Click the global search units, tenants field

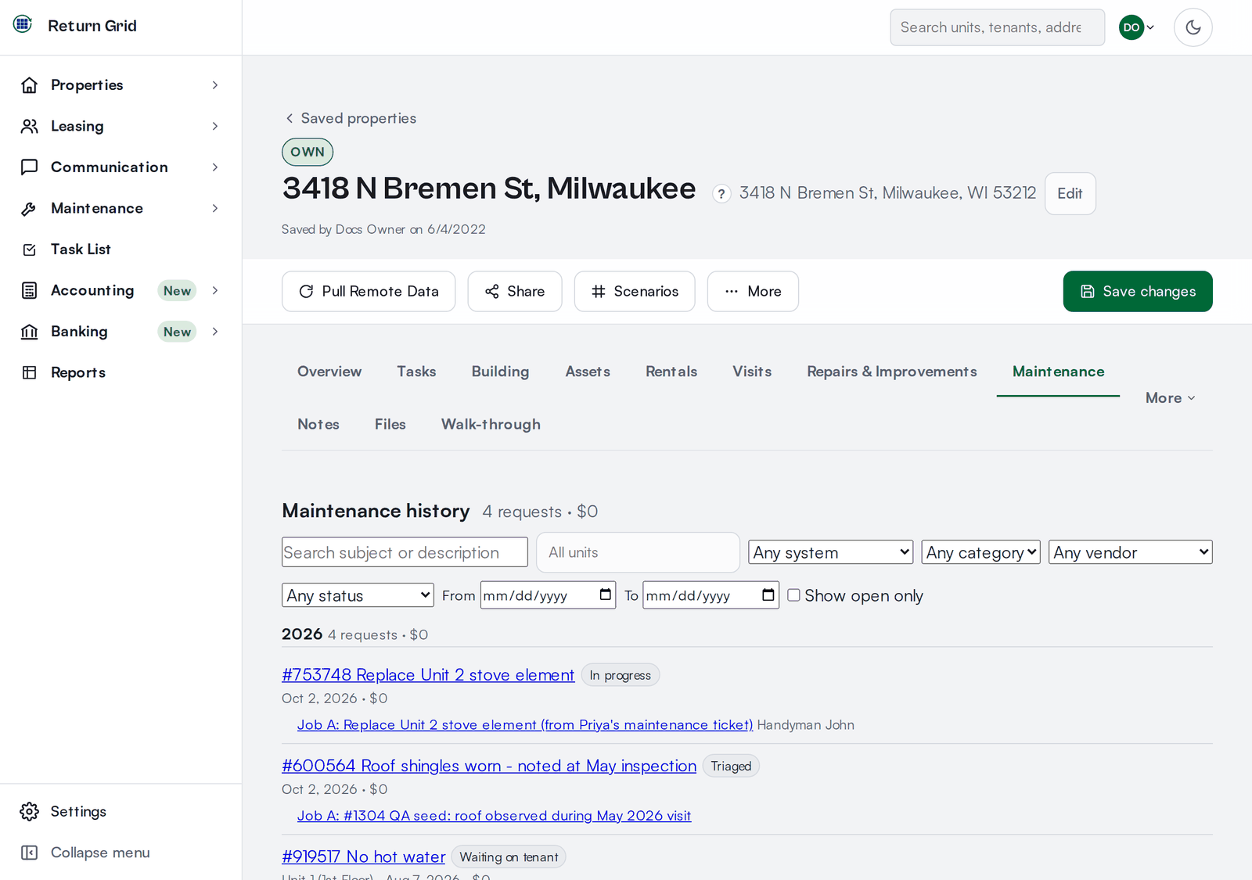998,27
